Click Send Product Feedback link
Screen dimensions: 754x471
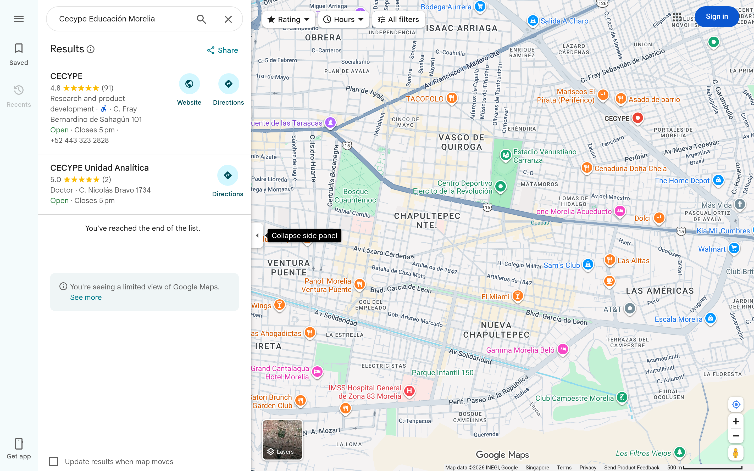pyautogui.click(x=631, y=468)
